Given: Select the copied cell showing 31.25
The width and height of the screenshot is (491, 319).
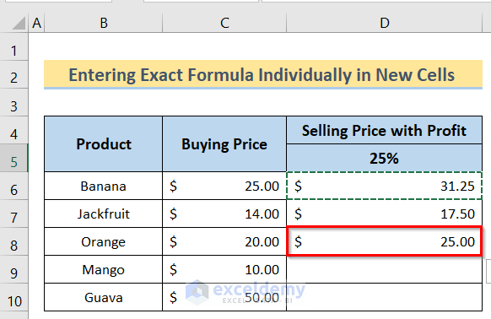Looking at the screenshot, I should pyautogui.click(x=384, y=186).
